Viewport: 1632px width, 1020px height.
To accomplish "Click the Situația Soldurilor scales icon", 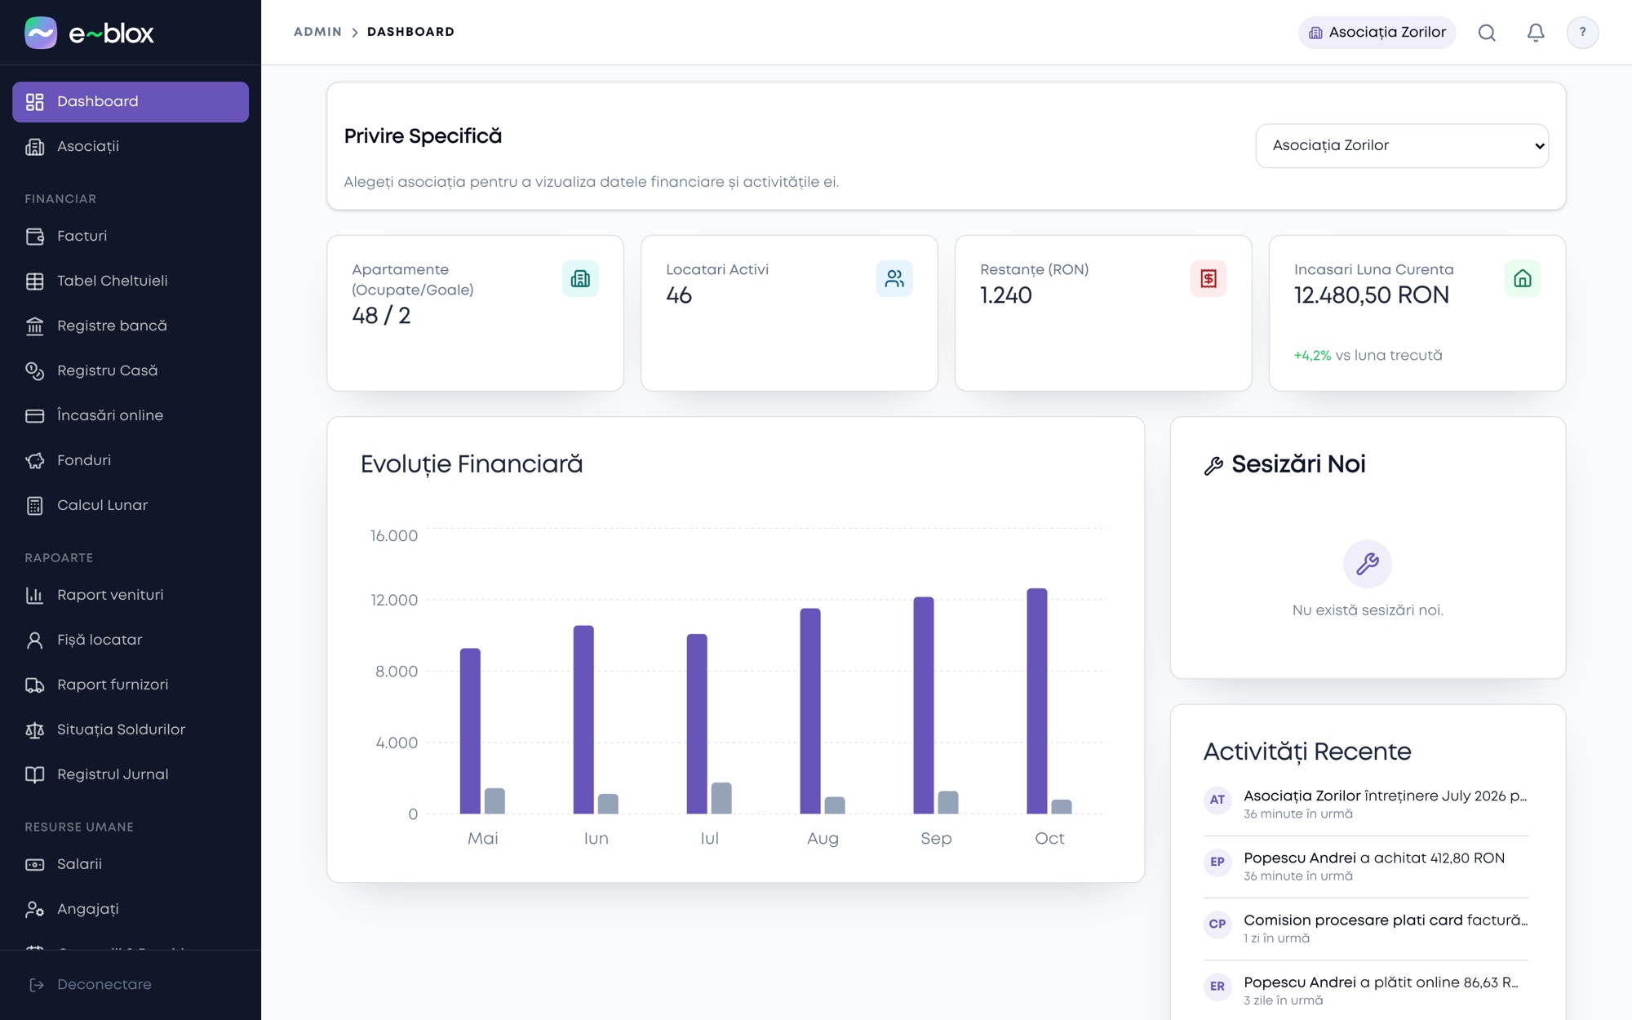I will pos(34,730).
